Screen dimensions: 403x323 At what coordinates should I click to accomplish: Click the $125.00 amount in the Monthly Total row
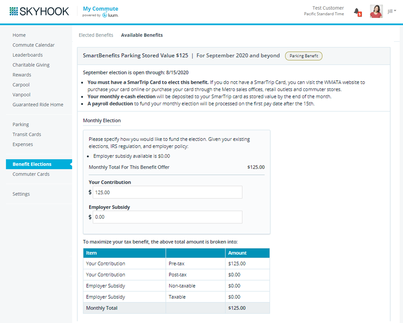[x=237, y=308]
